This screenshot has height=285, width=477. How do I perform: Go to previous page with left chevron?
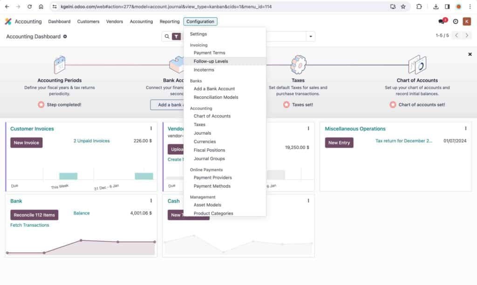coord(457,35)
